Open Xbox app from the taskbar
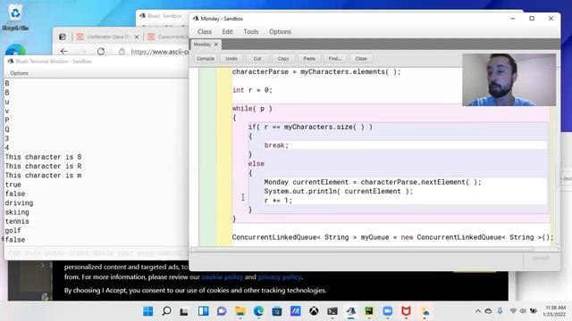Viewport: 572px width, 321px height. (x=314, y=311)
